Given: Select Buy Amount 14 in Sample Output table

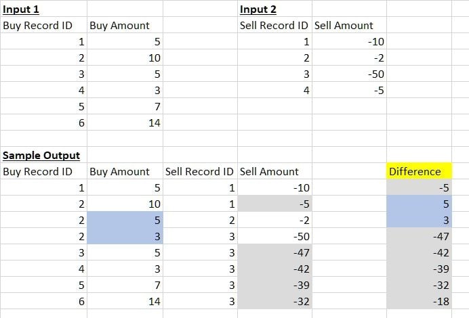Looking at the screenshot, I should tap(125, 301).
